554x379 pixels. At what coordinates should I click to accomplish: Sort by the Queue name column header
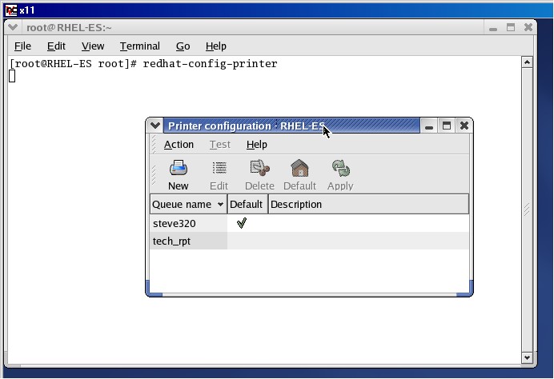pos(188,205)
